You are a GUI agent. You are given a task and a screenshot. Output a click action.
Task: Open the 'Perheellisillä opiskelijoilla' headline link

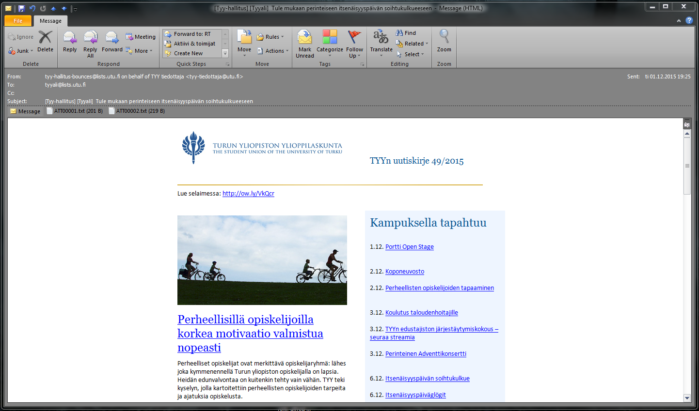[250, 334]
